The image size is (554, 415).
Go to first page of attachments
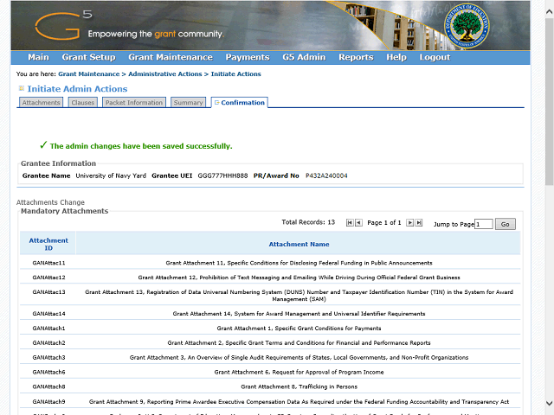click(350, 223)
